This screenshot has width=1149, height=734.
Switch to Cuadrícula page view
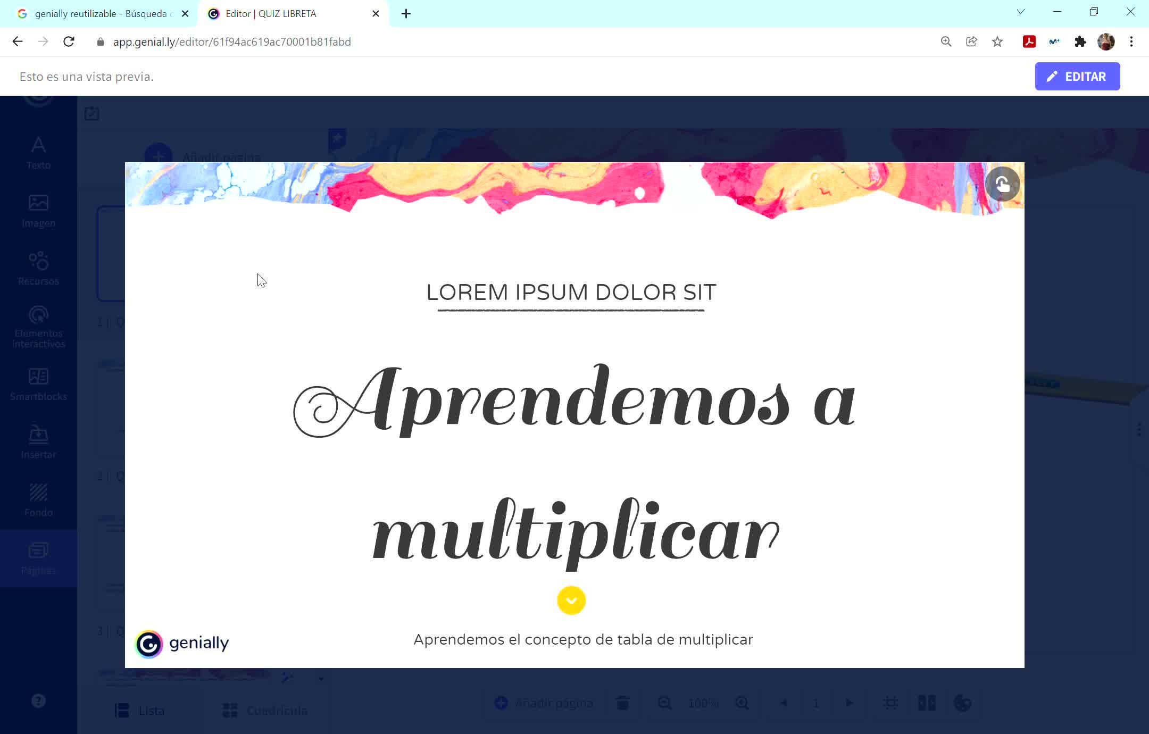[x=265, y=711]
